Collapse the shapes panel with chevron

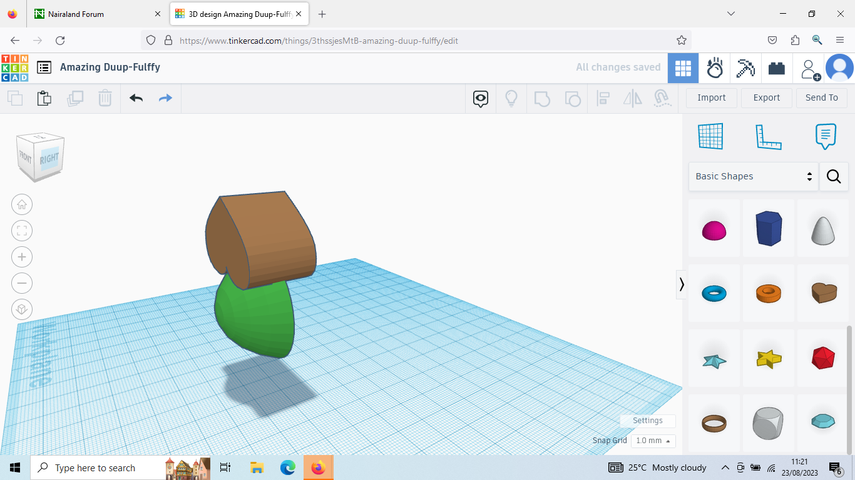(682, 284)
